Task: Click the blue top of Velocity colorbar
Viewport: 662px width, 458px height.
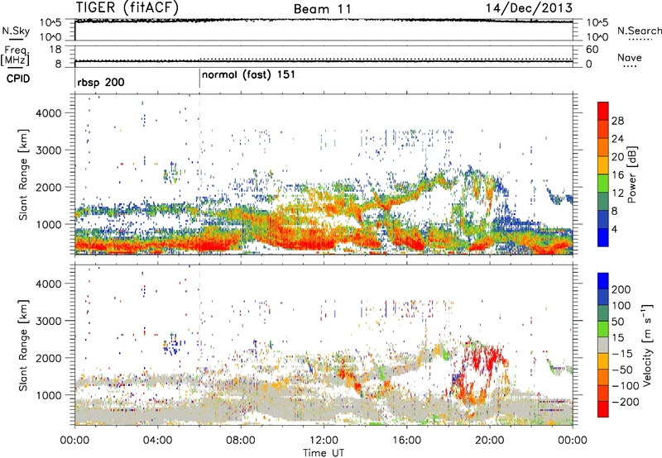Action: click(603, 281)
